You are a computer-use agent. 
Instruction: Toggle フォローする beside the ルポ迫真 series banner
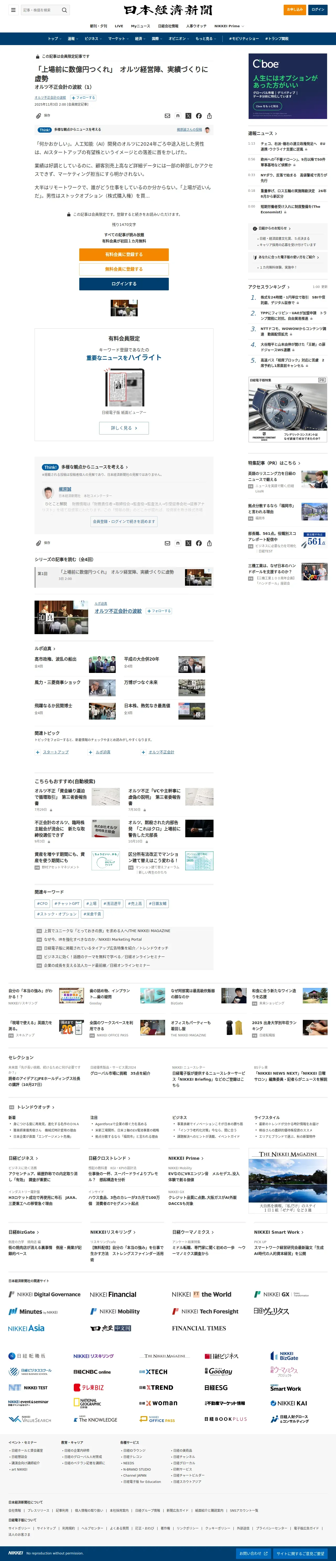[x=159, y=611]
